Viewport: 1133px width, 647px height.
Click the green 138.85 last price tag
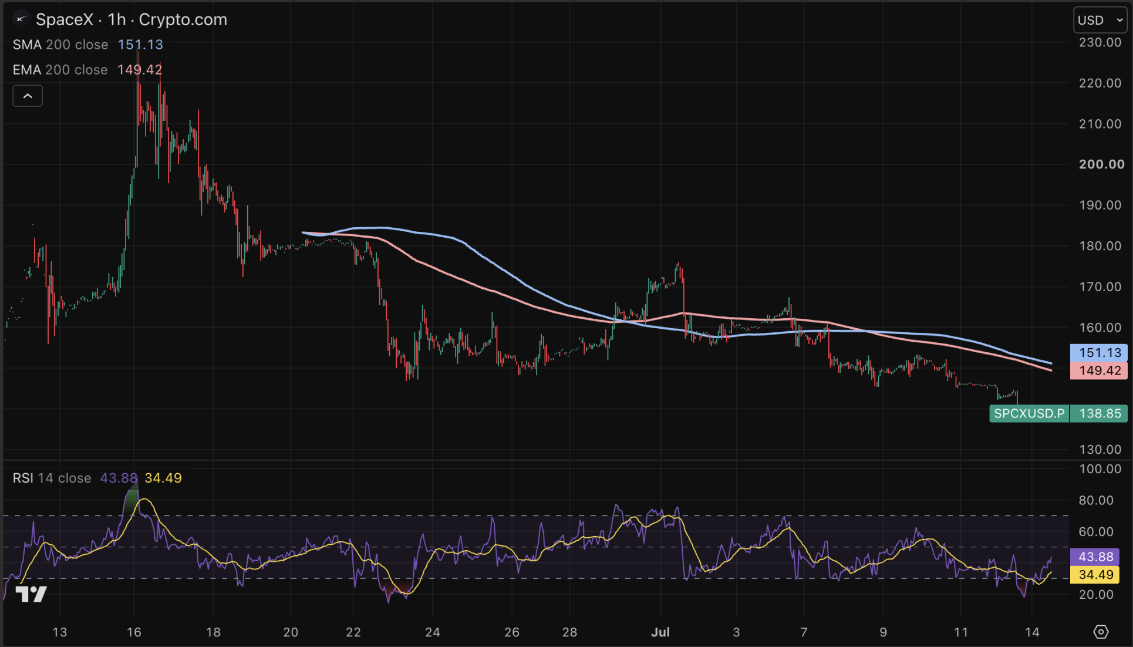[1099, 413]
